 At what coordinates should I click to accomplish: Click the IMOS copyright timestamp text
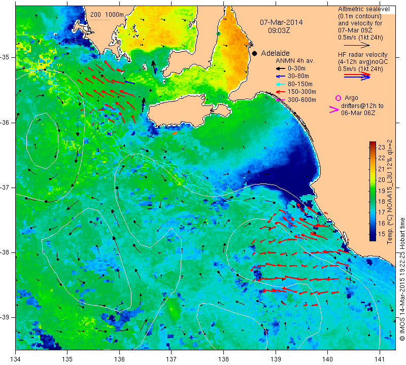click(402, 279)
